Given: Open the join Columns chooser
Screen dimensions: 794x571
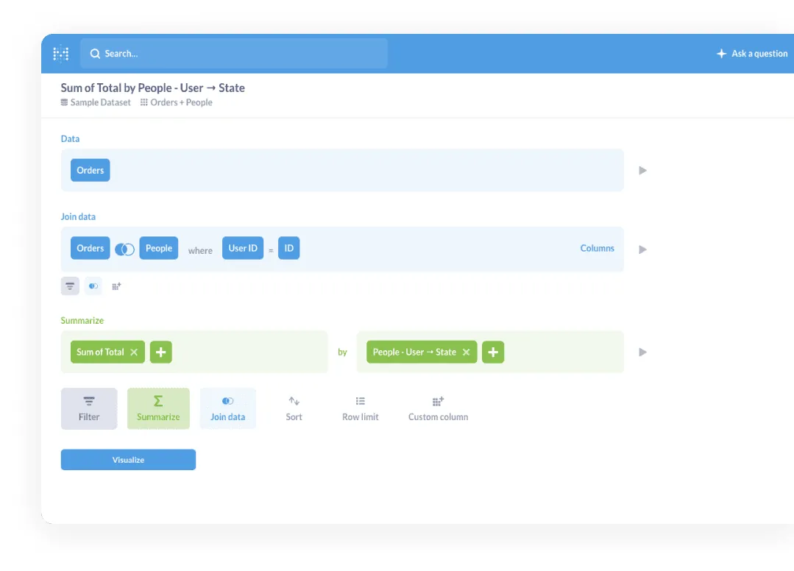Looking at the screenshot, I should click(597, 248).
